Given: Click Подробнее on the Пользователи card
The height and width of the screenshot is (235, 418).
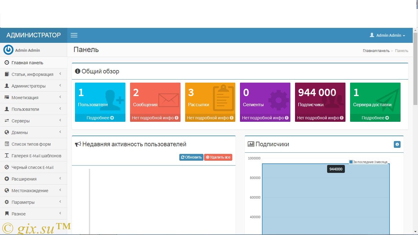Looking at the screenshot, I should tap(100, 118).
